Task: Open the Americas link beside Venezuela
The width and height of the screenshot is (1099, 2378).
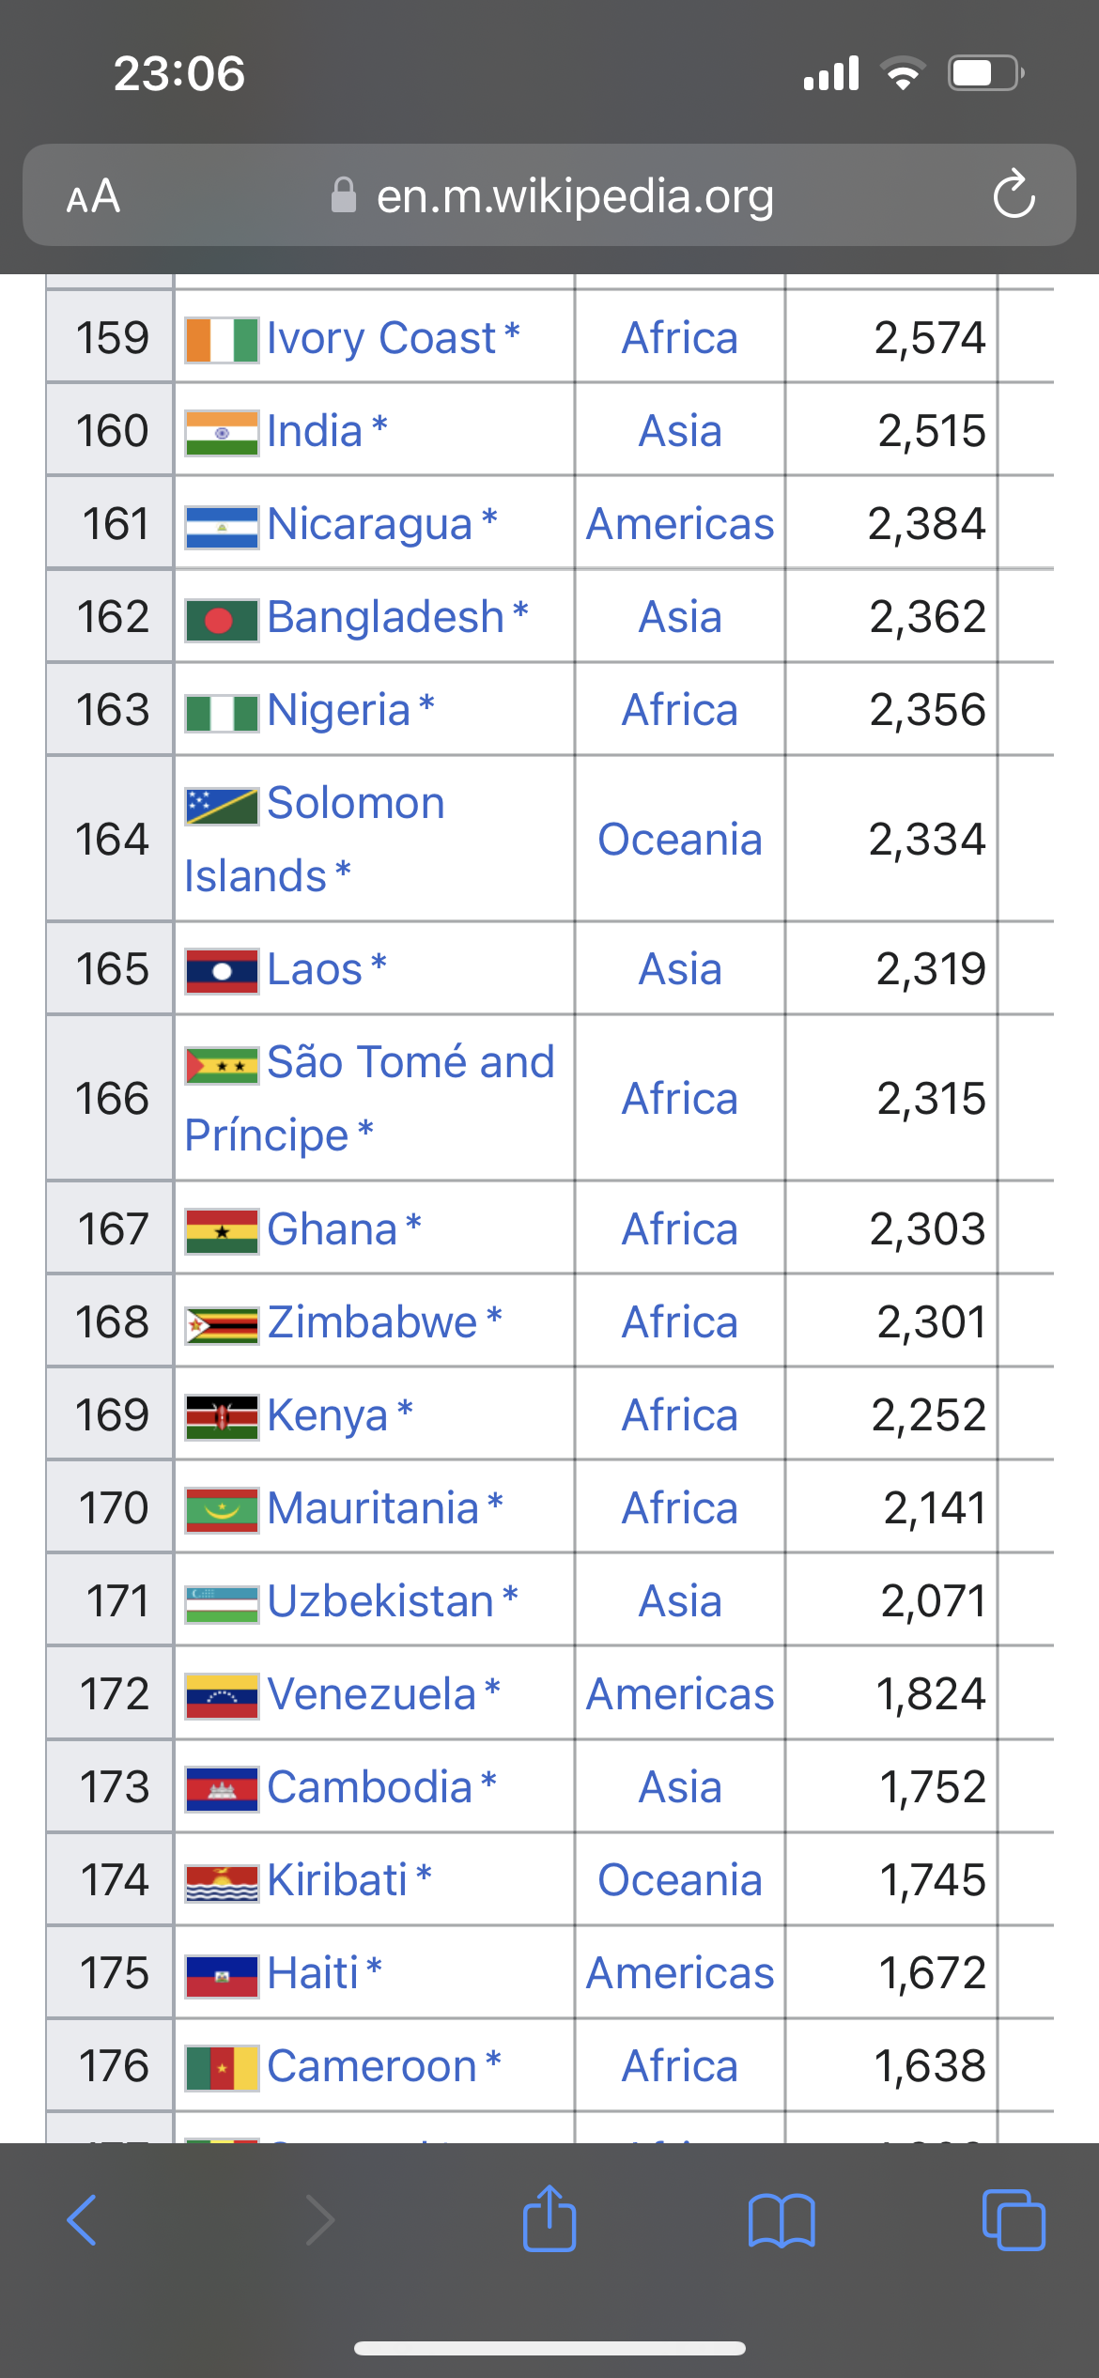Action: 680,1693
